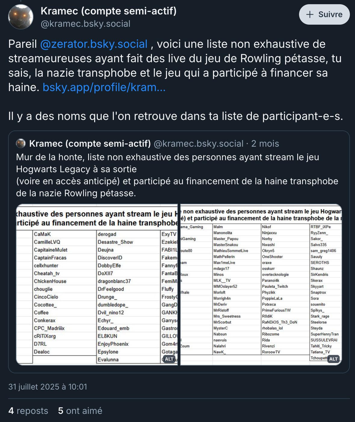Click the date 31 juillet 2025 à 10:01
The height and width of the screenshot is (422, 355).
click(x=48, y=387)
